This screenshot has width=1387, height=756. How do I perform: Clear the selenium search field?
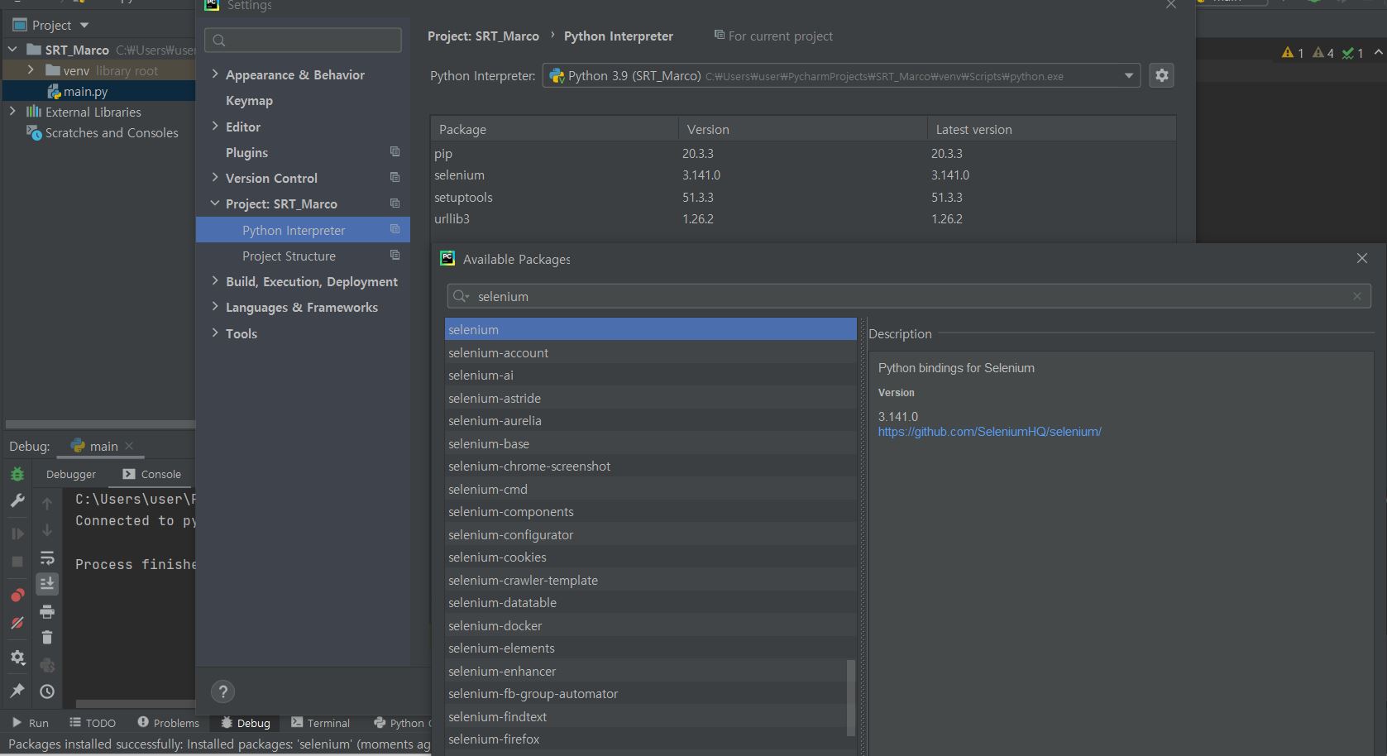[x=1356, y=296]
